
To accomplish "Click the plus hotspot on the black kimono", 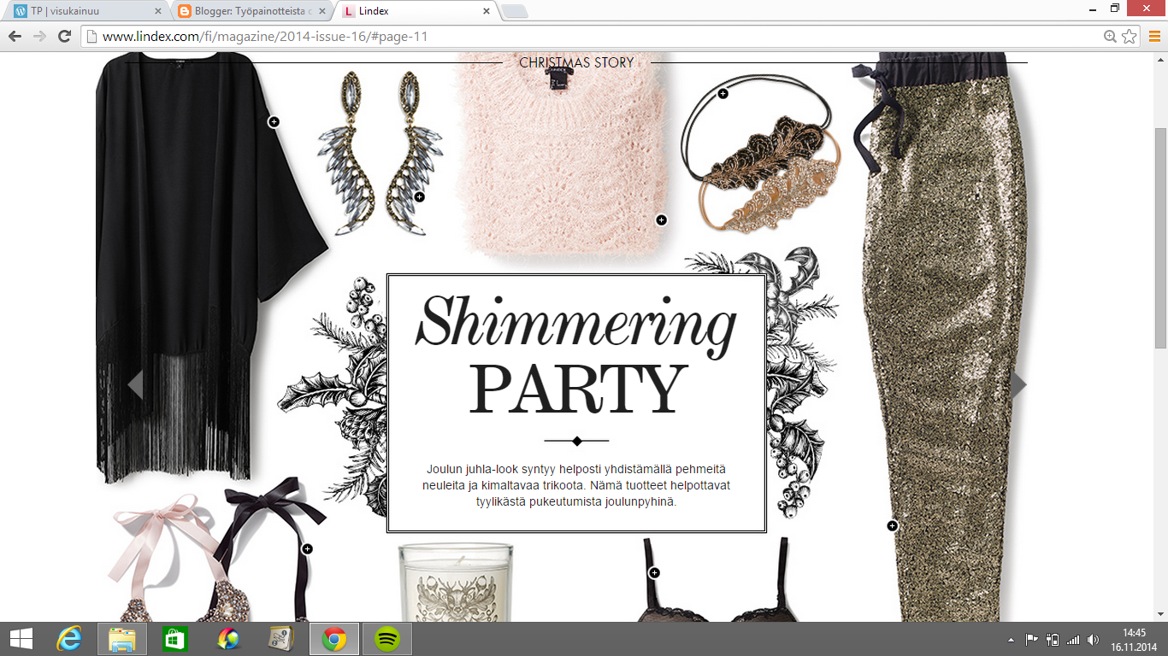I will click(274, 122).
